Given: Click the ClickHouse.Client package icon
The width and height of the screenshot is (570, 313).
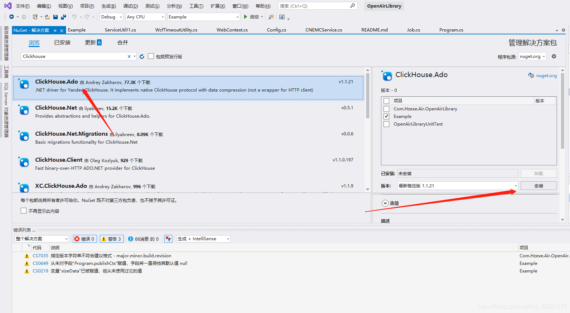Looking at the screenshot, I should [24, 162].
